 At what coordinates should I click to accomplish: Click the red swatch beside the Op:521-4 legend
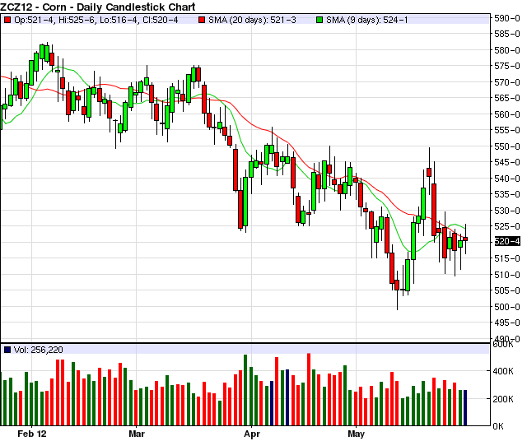coord(7,20)
